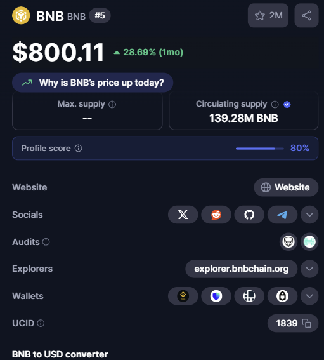This screenshot has width=324, height=360.
Task: Open the GitHub repository link
Action: coord(249,215)
